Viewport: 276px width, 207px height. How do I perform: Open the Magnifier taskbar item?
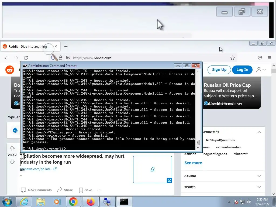pyautogui.click(x=107, y=202)
